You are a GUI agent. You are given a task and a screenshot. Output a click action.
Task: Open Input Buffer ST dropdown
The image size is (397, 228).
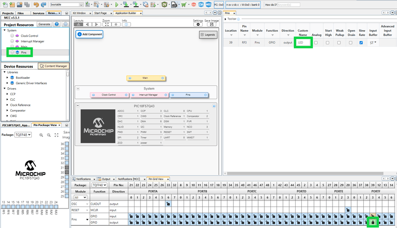[x=373, y=43]
